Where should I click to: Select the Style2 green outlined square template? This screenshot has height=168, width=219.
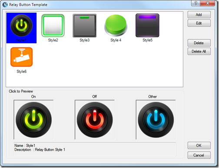tap(53, 26)
